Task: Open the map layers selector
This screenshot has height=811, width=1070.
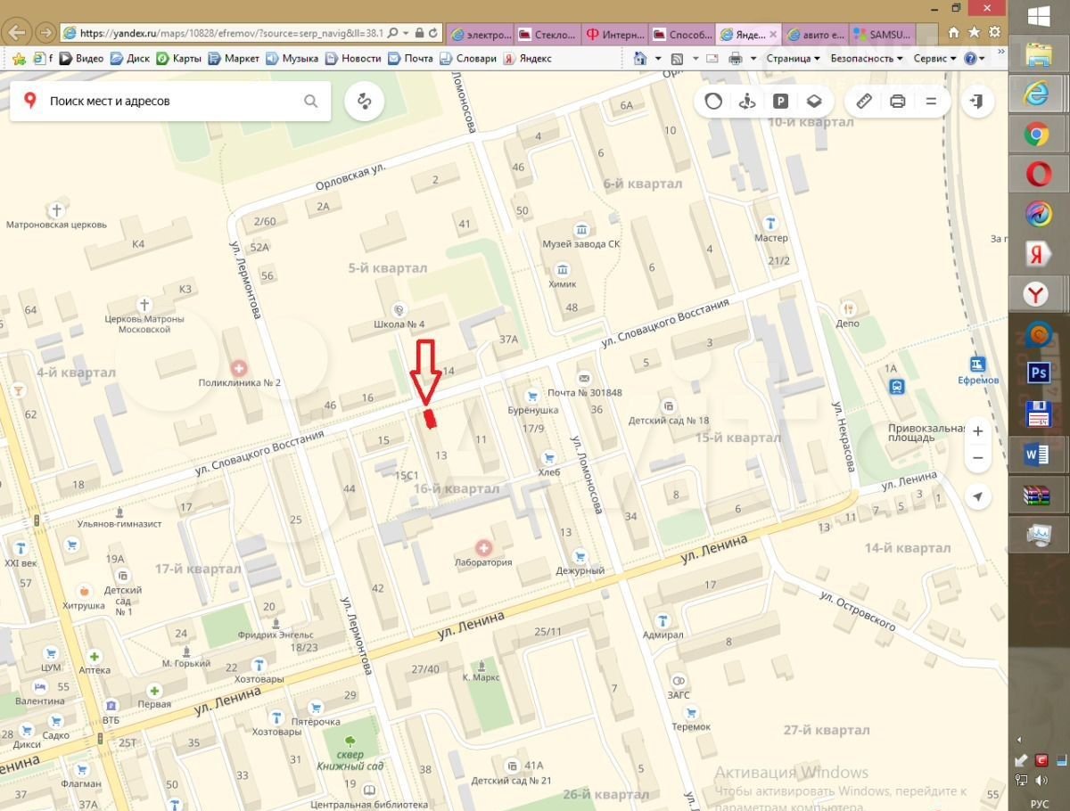Action: tap(814, 102)
